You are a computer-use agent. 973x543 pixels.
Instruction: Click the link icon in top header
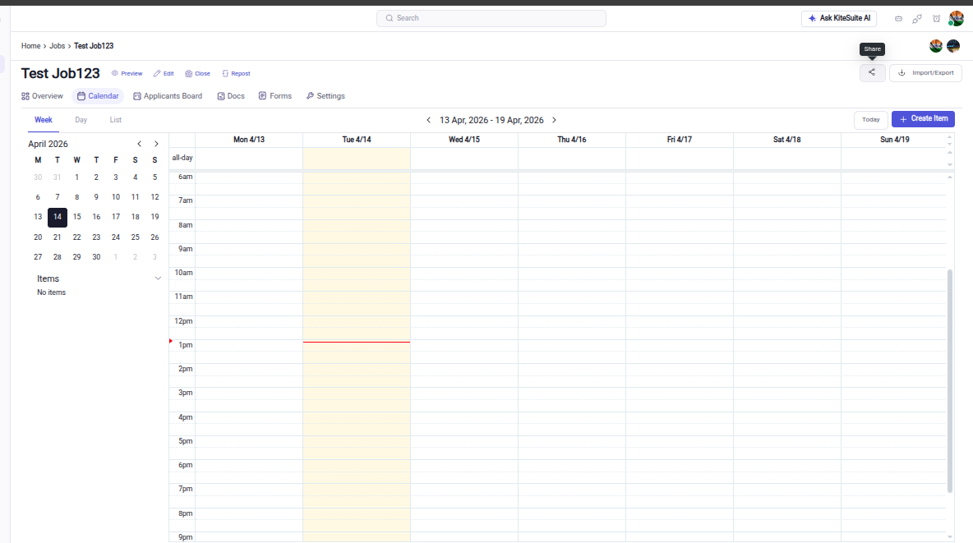click(917, 19)
